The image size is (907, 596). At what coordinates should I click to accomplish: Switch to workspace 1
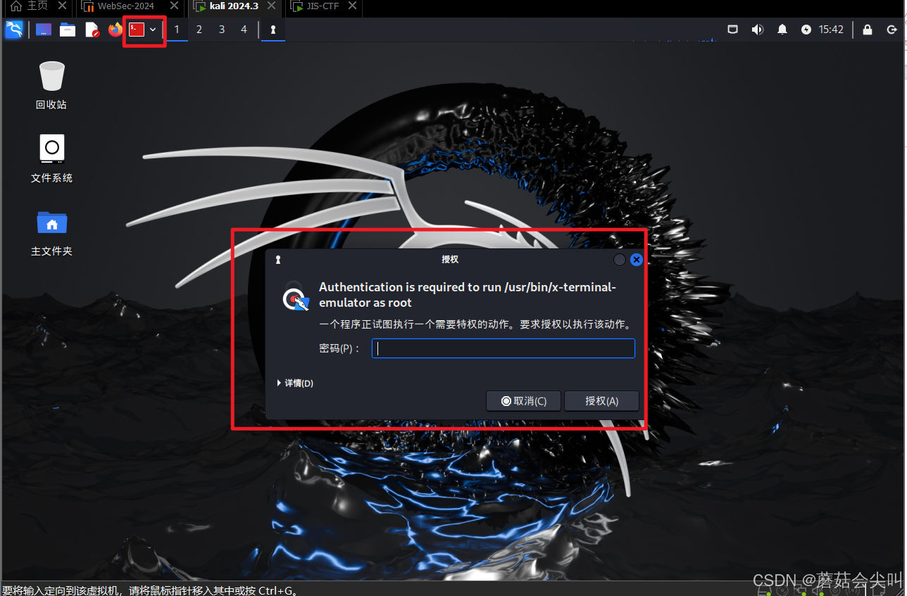pyautogui.click(x=177, y=30)
